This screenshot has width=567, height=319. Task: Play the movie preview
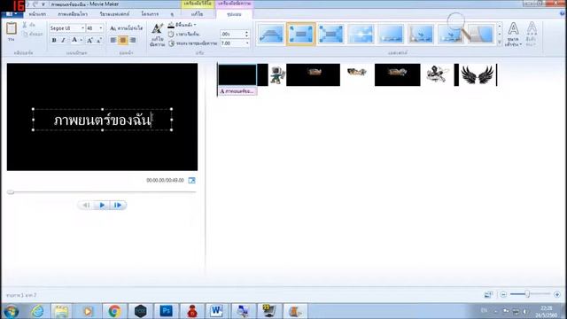coord(102,205)
